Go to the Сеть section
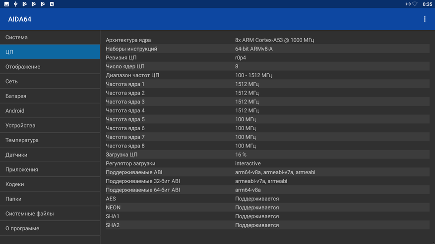 pos(50,81)
